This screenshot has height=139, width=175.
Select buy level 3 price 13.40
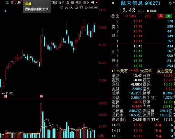tap(138, 56)
